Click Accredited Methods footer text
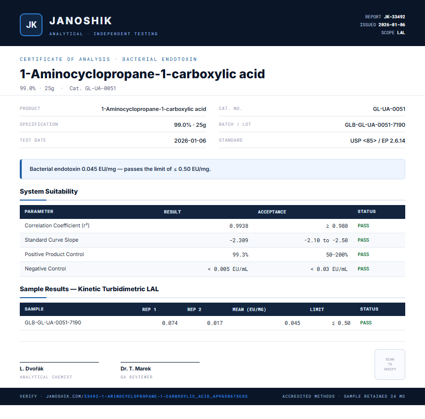This screenshot has height=419, width=425. tap(308, 396)
